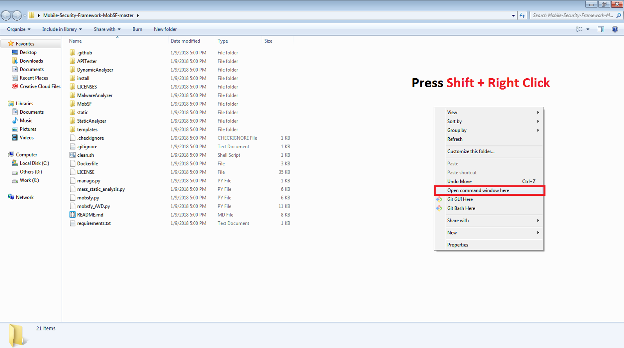Open Local Disk (C:) drive

(34, 163)
